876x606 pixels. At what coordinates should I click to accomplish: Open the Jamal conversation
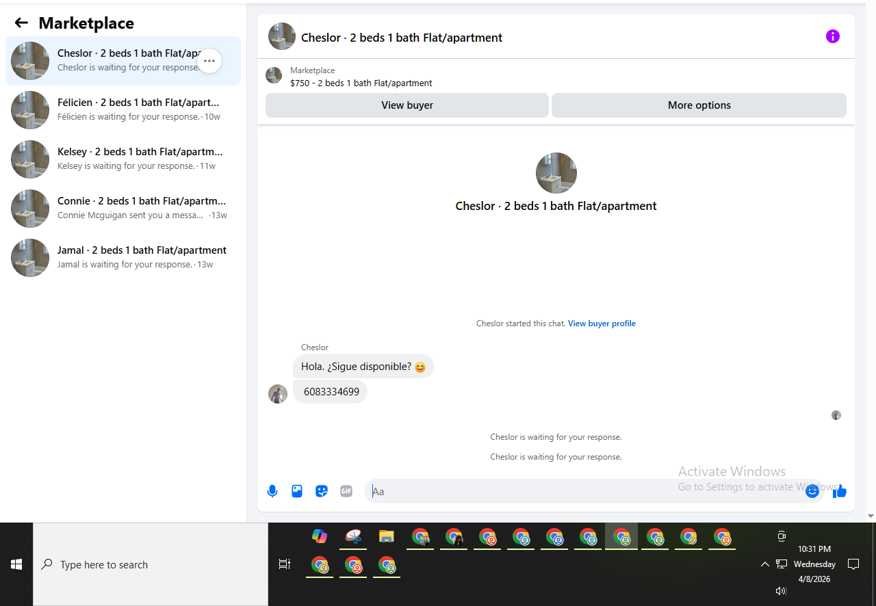coord(123,258)
